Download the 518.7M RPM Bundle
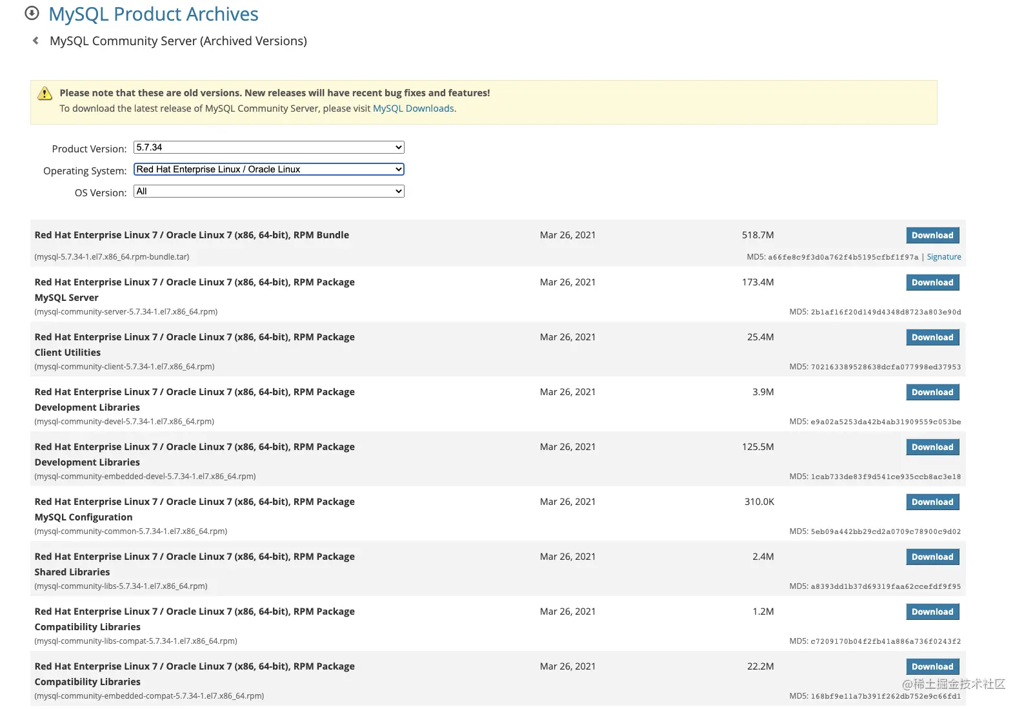Viewport: 1024px width, 709px height. click(932, 235)
